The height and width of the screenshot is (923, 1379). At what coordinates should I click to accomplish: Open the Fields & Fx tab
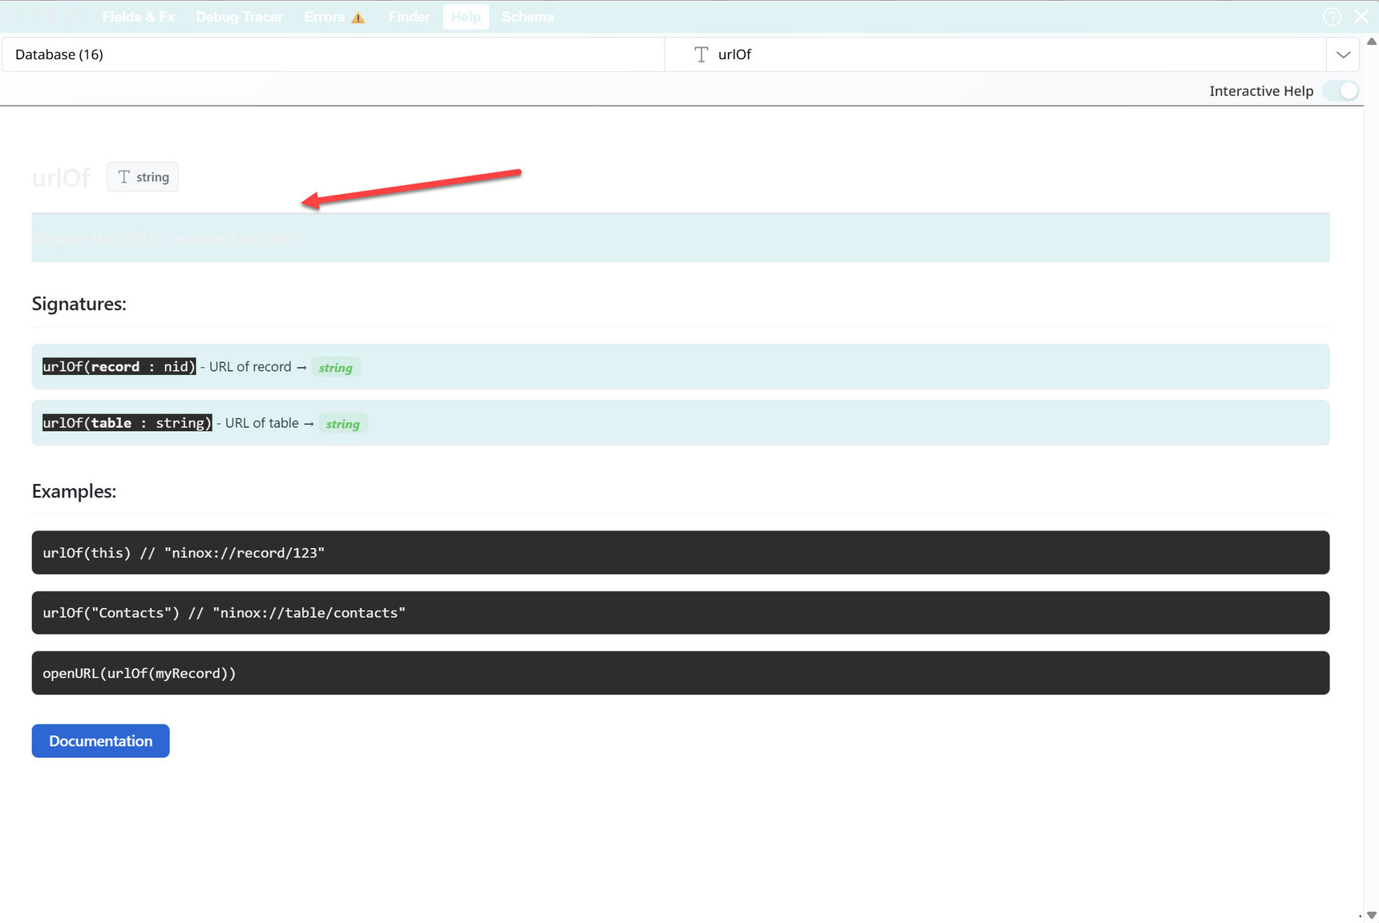coord(139,17)
